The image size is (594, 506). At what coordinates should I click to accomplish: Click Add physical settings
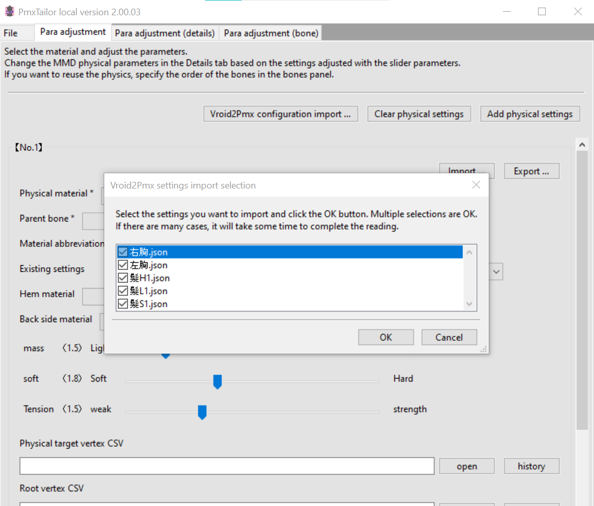(530, 113)
